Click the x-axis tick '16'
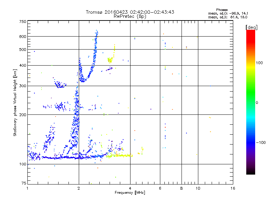The width and height of the screenshot is (274, 205). (x=233, y=188)
